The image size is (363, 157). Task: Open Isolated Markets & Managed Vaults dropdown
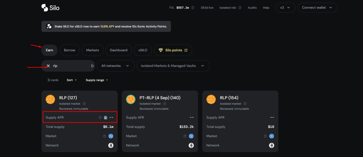point(173,66)
